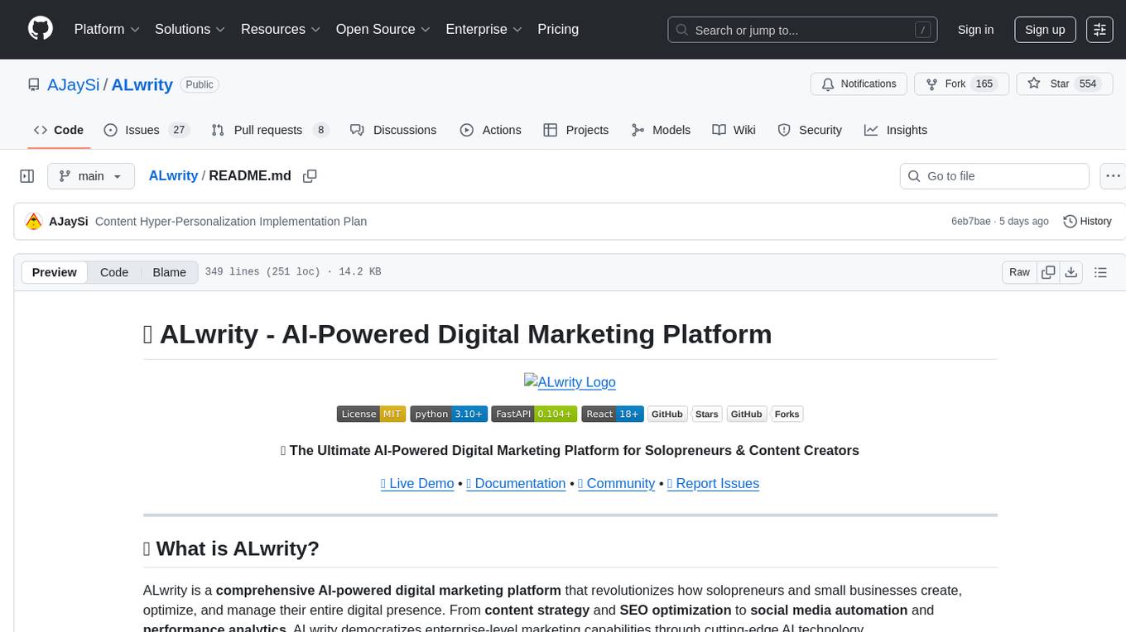The height and width of the screenshot is (632, 1126).
Task: Open the GitHub Forks badge
Action: pyautogui.click(x=765, y=414)
